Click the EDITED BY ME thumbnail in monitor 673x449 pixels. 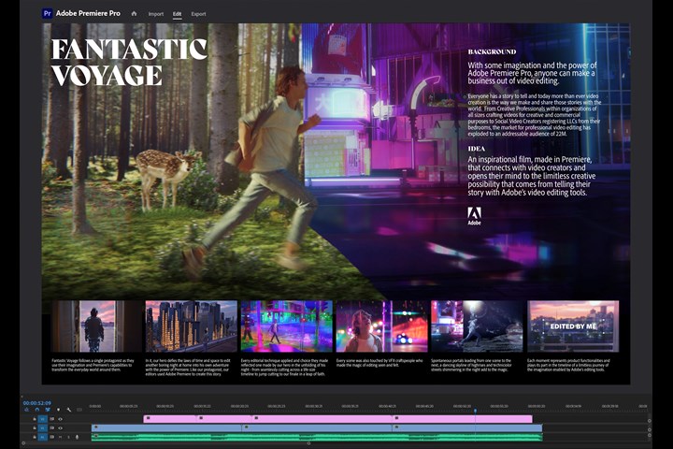(573, 326)
